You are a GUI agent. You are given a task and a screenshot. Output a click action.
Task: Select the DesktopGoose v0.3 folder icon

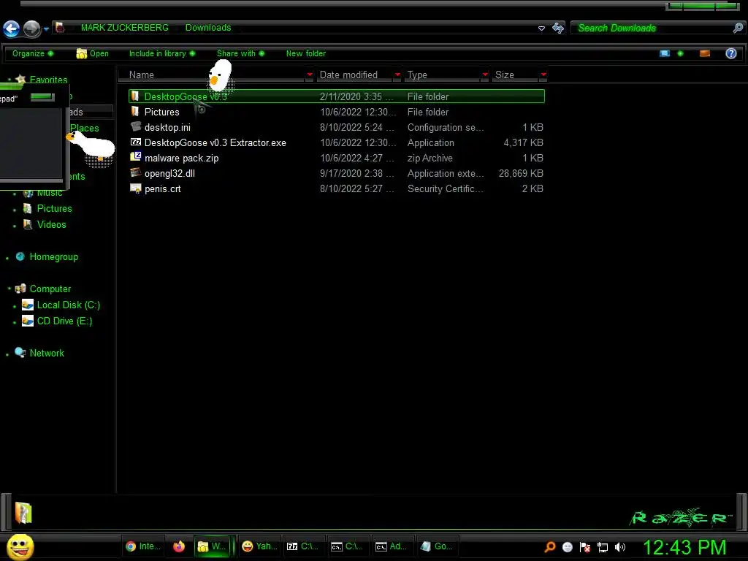(135, 96)
